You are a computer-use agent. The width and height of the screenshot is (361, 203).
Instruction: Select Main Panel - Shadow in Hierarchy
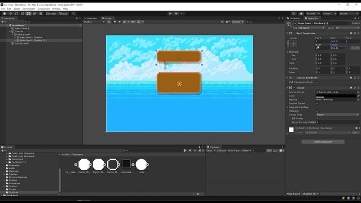pyautogui.click(x=31, y=37)
